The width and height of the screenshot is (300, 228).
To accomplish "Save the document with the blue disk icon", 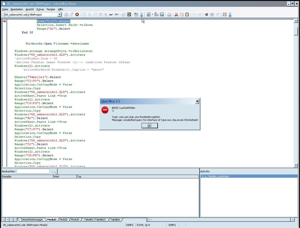I will [162, 15].
